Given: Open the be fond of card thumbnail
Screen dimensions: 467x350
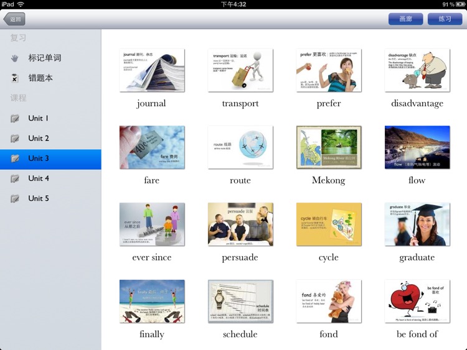Looking at the screenshot, I should point(417,302).
